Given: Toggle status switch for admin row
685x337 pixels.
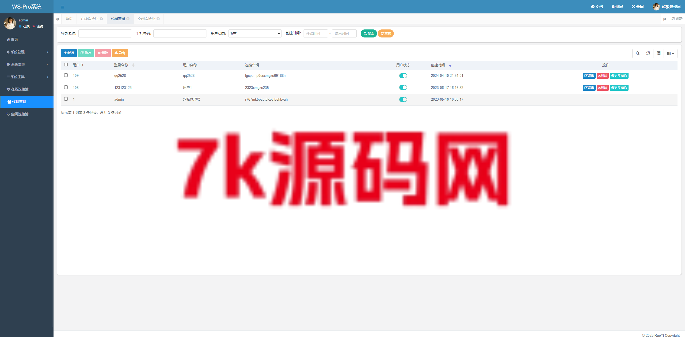Looking at the screenshot, I should [x=403, y=100].
